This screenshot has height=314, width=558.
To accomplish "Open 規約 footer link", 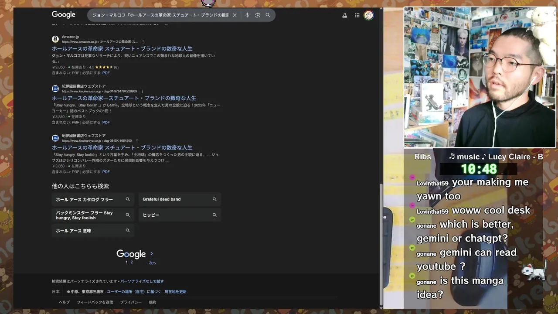I will coord(153,302).
